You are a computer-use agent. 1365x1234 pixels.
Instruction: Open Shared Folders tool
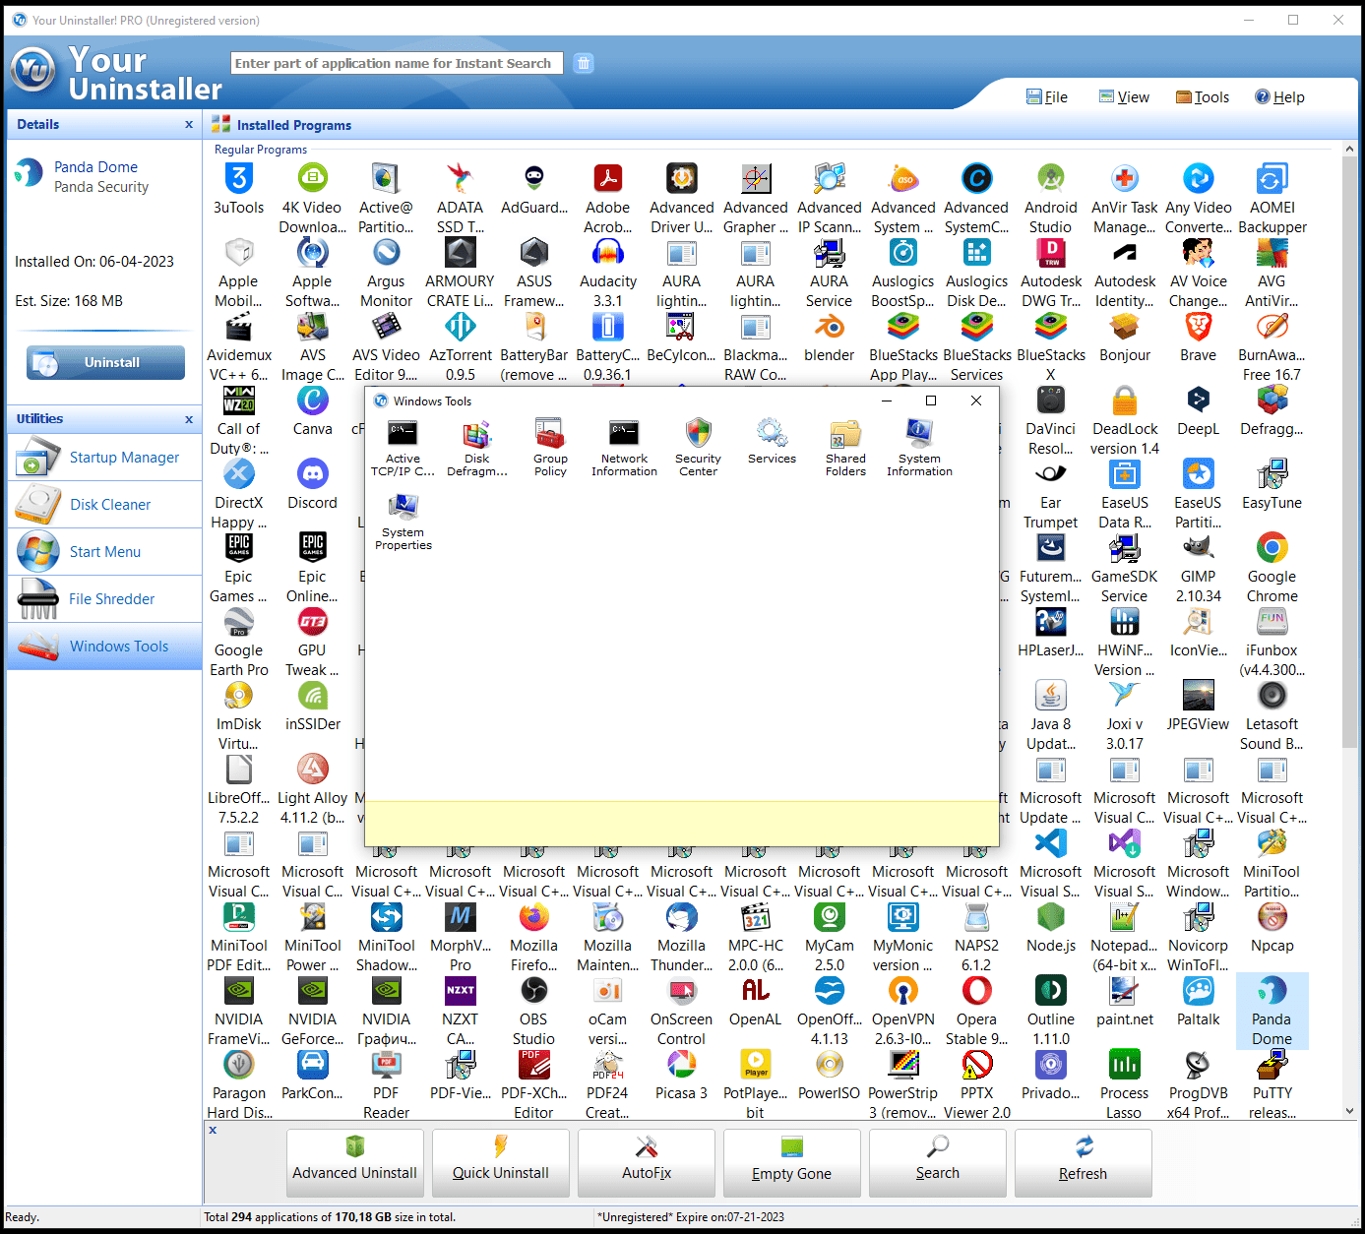(845, 448)
